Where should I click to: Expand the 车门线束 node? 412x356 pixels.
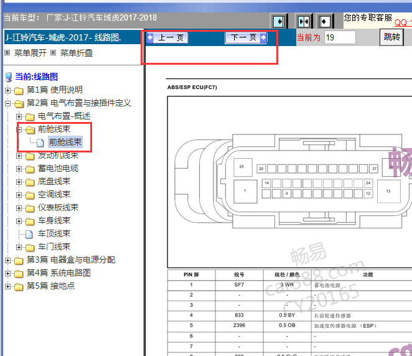coord(19,247)
